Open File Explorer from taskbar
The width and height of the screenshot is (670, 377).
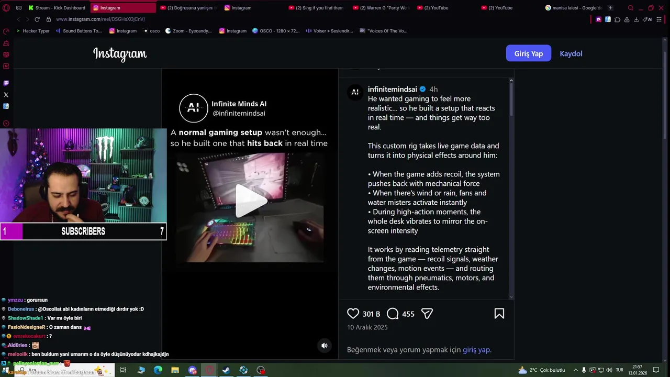(175, 370)
